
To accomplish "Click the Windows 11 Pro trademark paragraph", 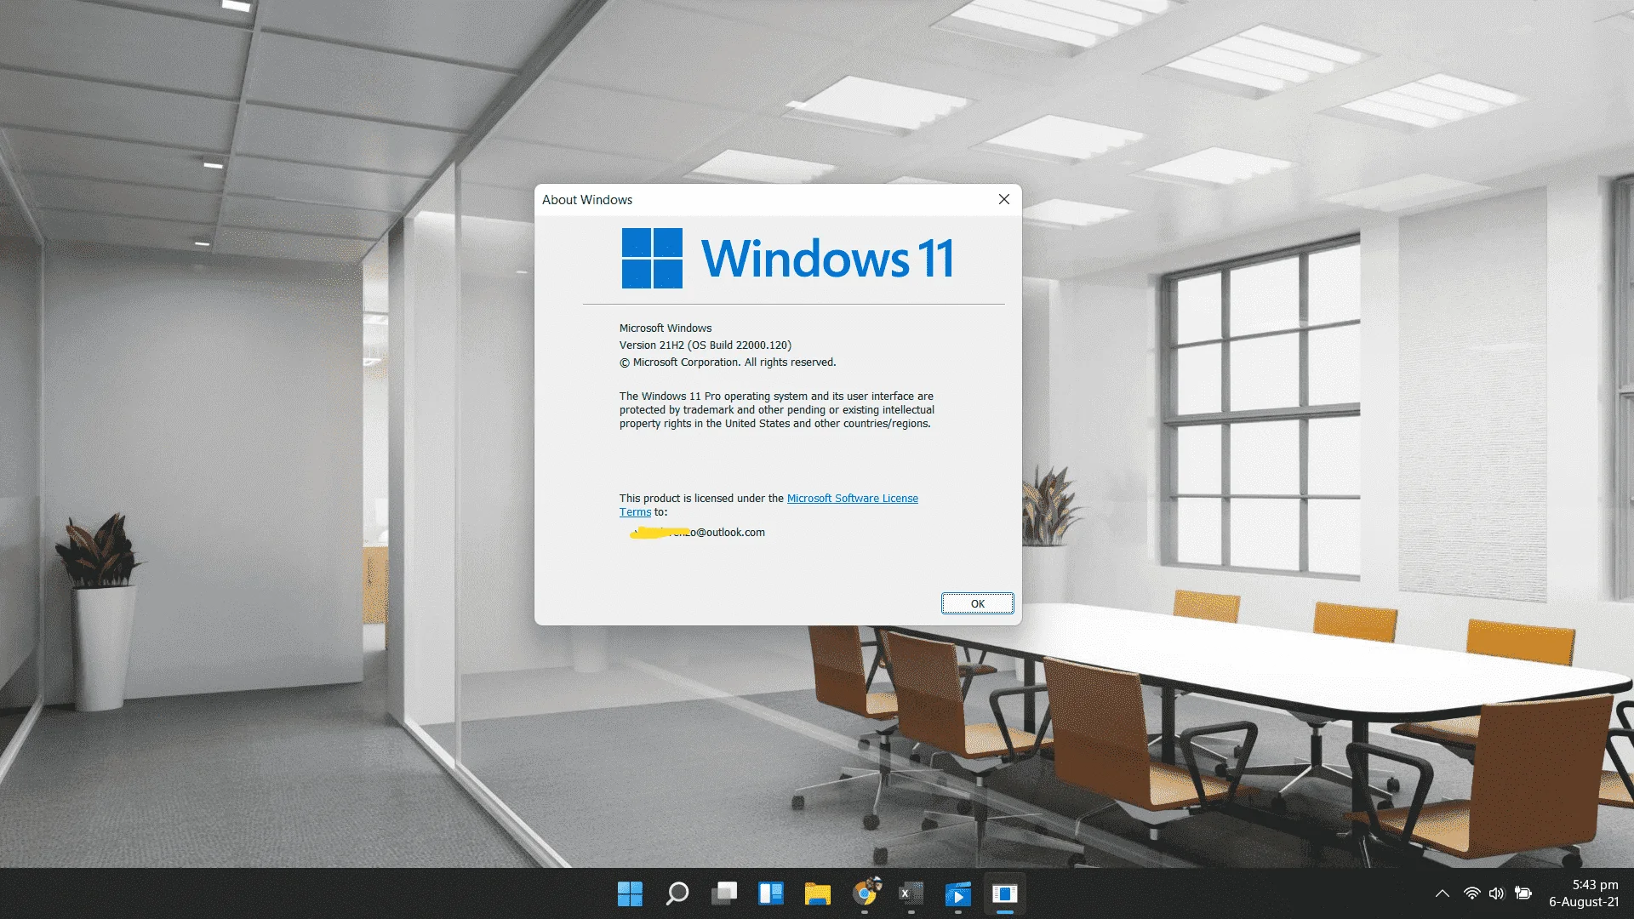I will click(x=776, y=410).
